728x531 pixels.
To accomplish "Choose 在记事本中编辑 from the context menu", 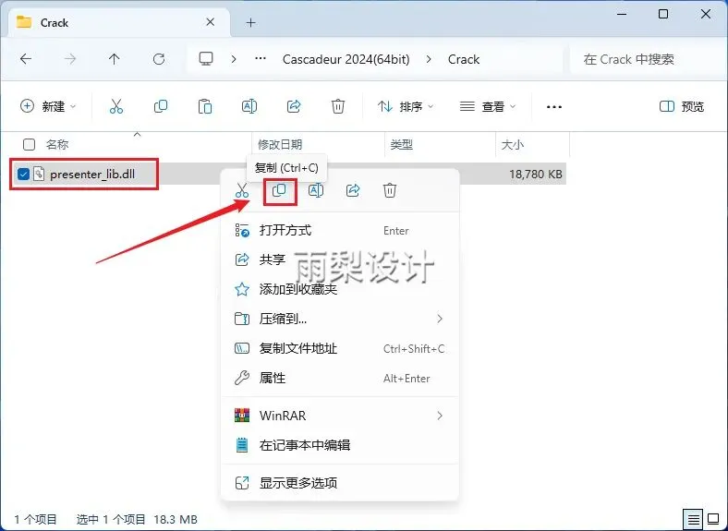I will coord(340,445).
